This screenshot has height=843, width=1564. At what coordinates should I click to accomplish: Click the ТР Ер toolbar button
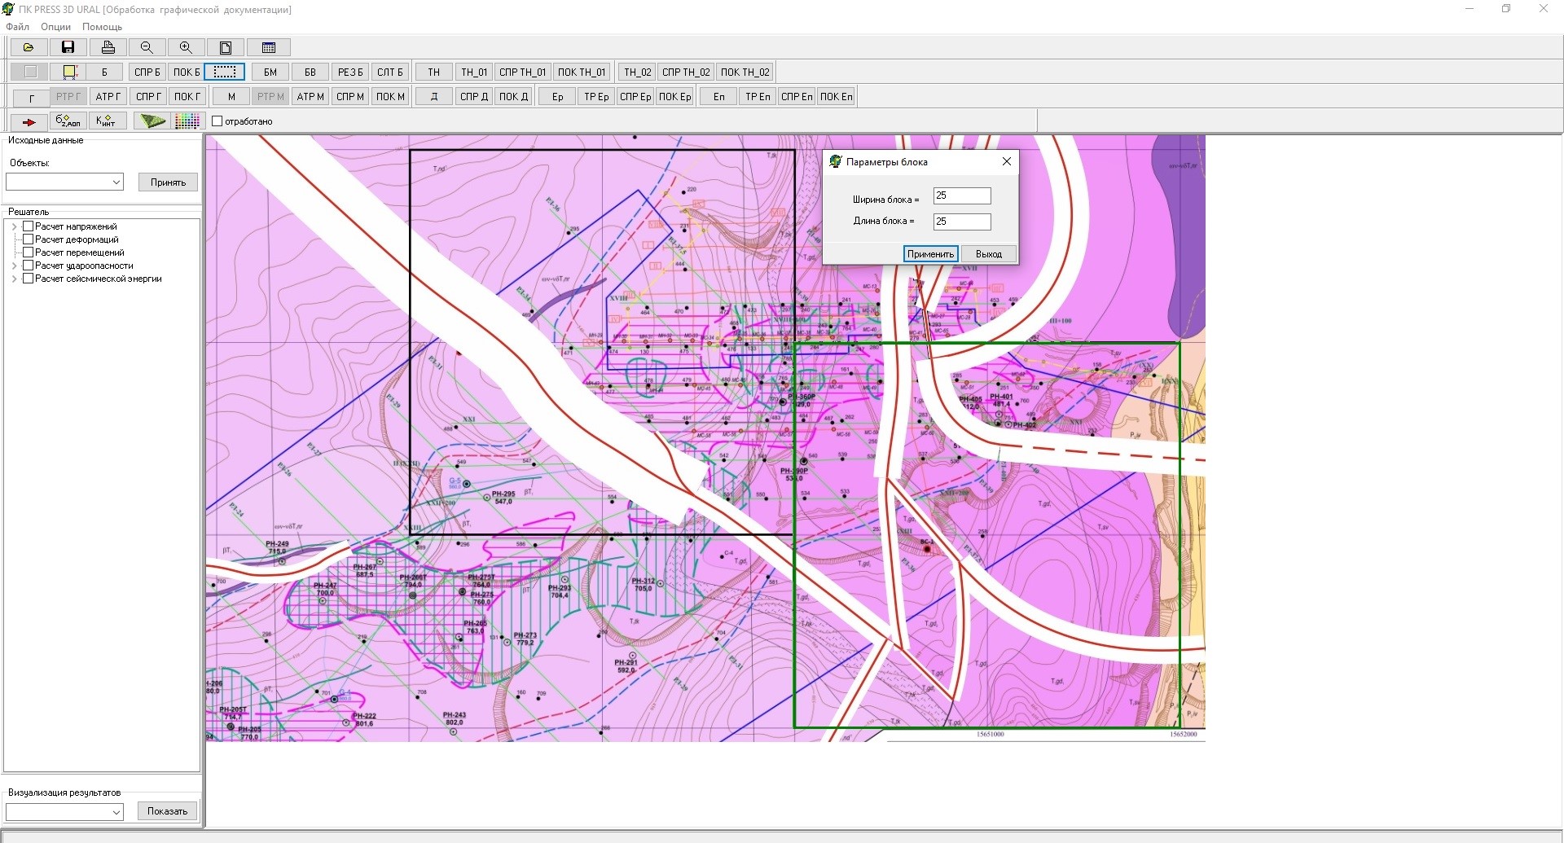click(596, 97)
